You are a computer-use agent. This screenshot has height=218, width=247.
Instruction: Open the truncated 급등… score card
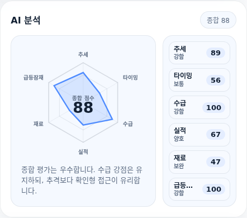199,189
